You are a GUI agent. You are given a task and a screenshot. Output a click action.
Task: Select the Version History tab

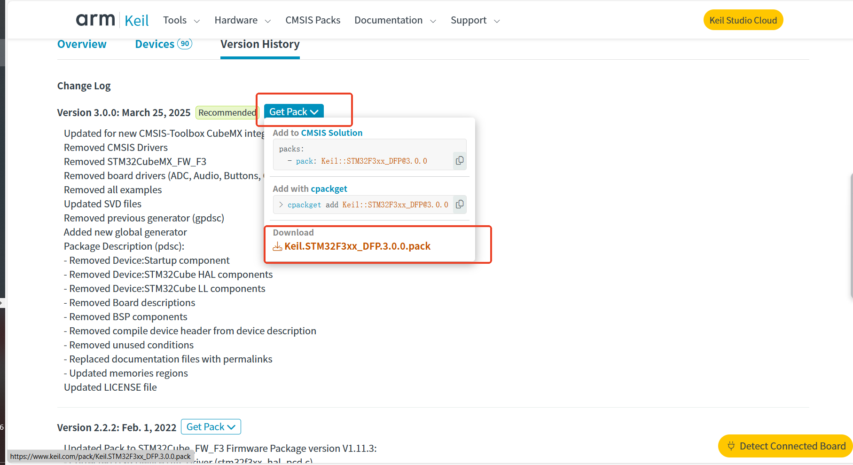click(x=260, y=44)
